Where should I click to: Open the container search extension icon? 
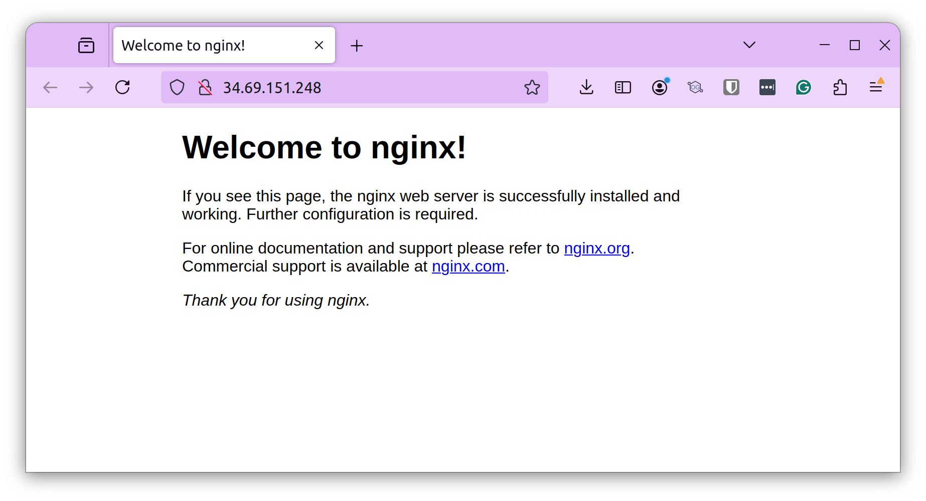click(x=695, y=88)
